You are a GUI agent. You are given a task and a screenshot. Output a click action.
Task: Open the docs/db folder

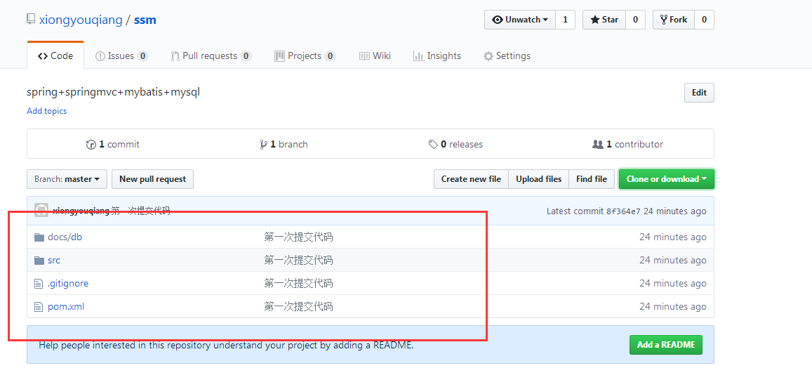pos(65,237)
